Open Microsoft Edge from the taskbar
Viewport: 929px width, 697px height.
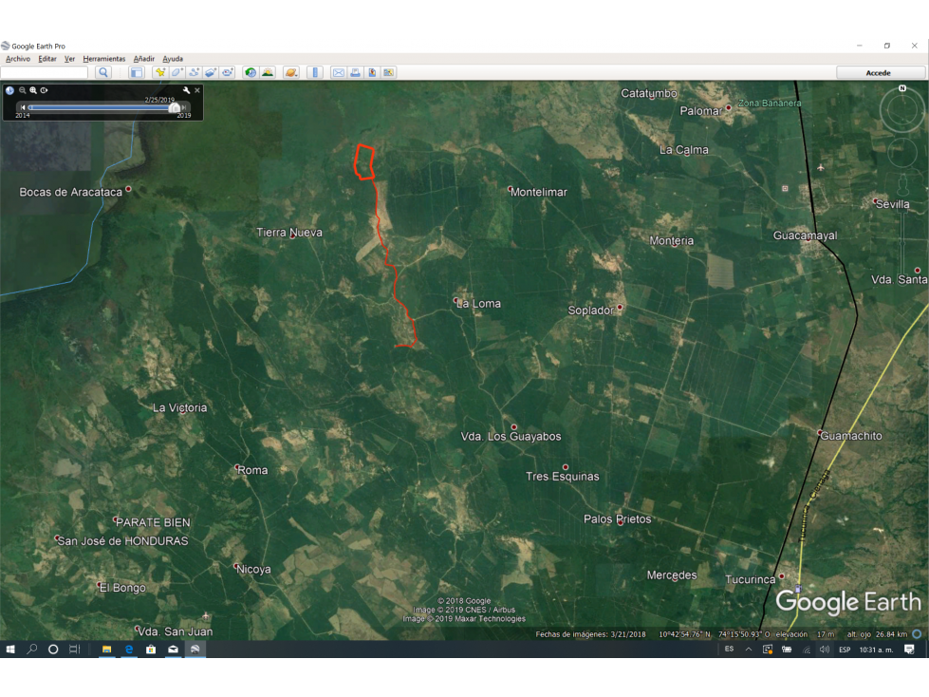click(128, 650)
